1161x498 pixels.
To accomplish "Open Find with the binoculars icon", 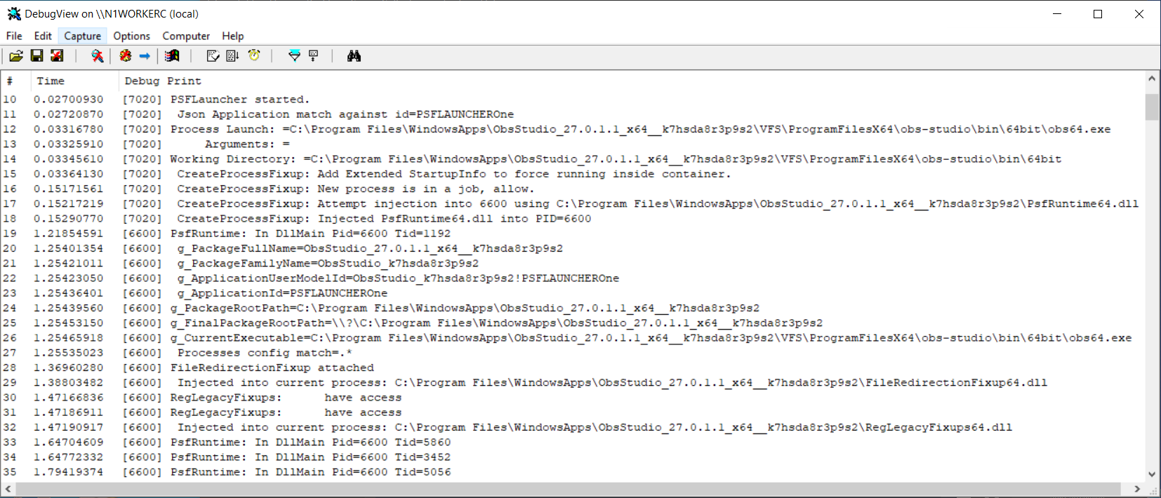I will coord(354,56).
